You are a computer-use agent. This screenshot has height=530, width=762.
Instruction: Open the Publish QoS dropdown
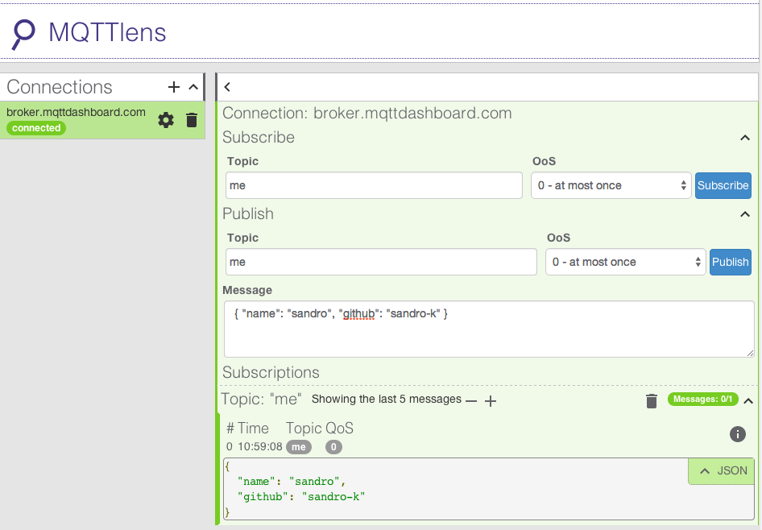pyautogui.click(x=626, y=262)
